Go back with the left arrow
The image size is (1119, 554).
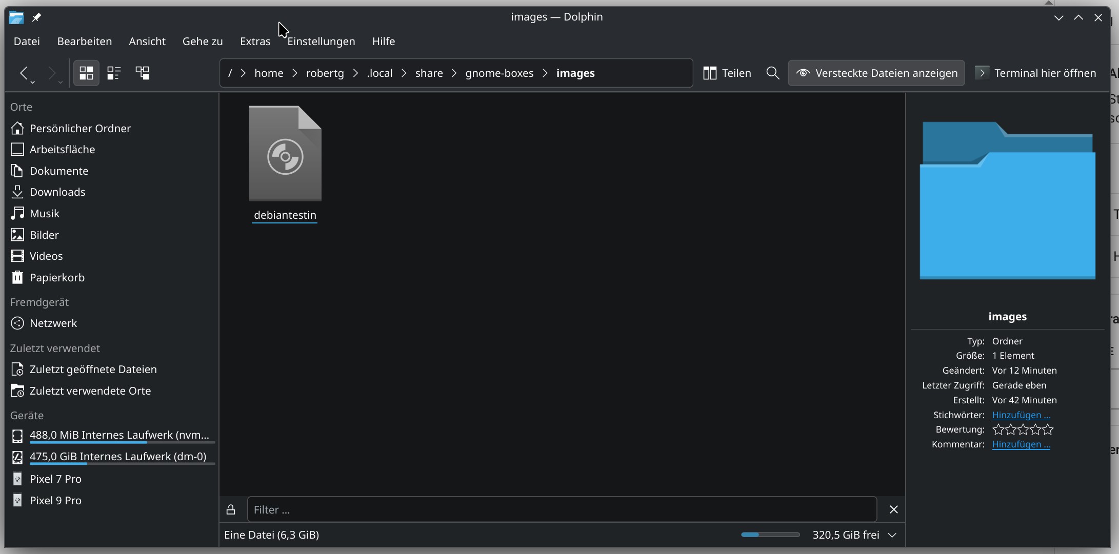(x=24, y=73)
